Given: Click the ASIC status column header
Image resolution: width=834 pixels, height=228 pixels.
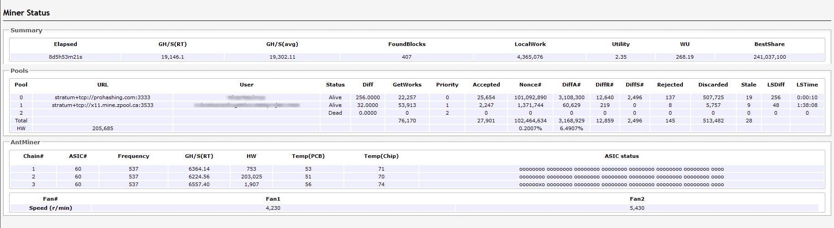Looking at the screenshot, I should (x=622, y=156).
